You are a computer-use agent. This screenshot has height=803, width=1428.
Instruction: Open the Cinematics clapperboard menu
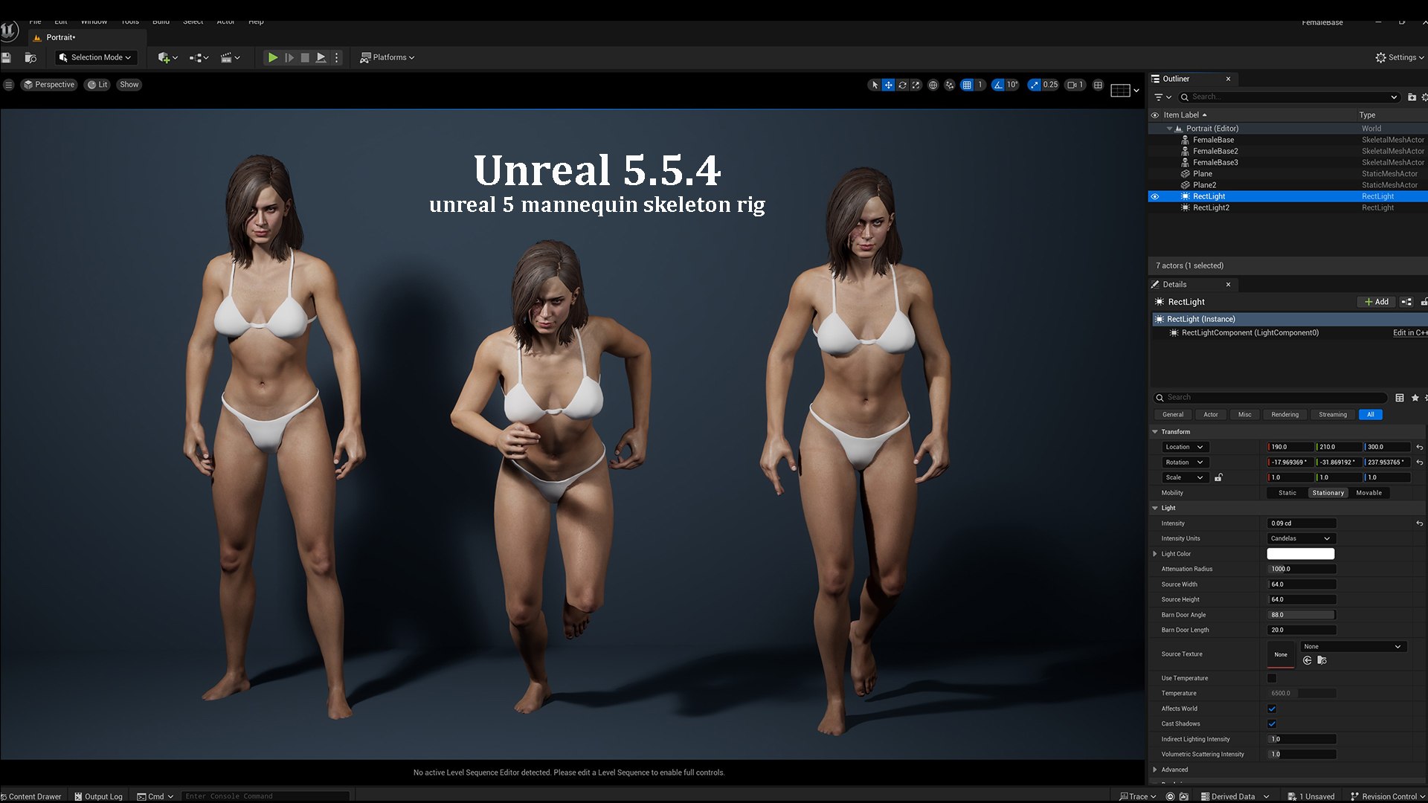230,57
